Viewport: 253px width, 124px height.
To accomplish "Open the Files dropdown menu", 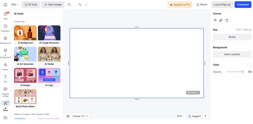I will pos(15,4).
